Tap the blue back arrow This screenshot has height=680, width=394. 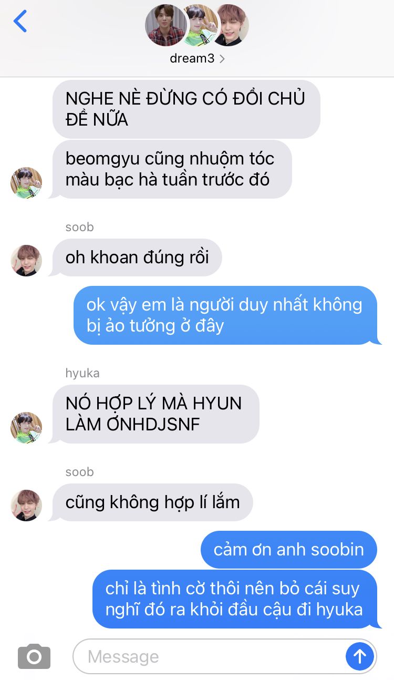(20, 22)
